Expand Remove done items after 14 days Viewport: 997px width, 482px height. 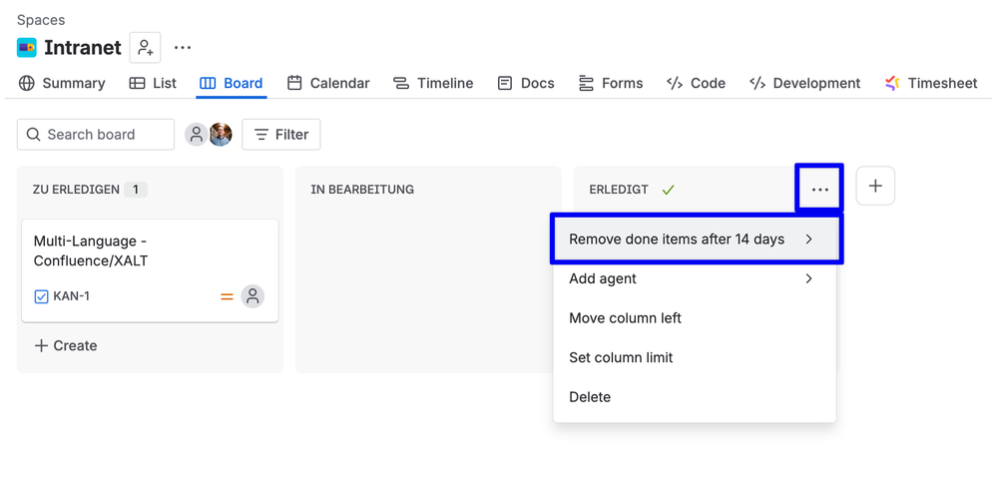tap(695, 240)
